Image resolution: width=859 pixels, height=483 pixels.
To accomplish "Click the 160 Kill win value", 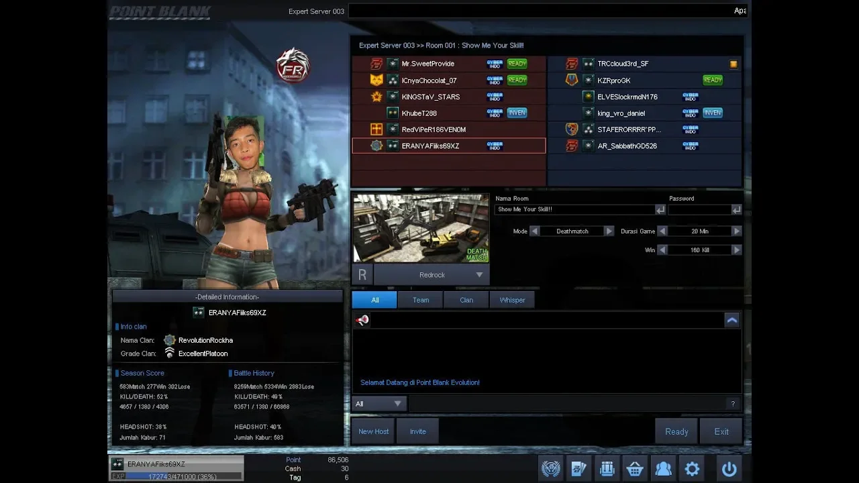I will pyautogui.click(x=699, y=250).
